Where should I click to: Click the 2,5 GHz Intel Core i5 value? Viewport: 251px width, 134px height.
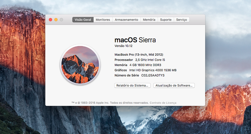click(x=150, y=60)
